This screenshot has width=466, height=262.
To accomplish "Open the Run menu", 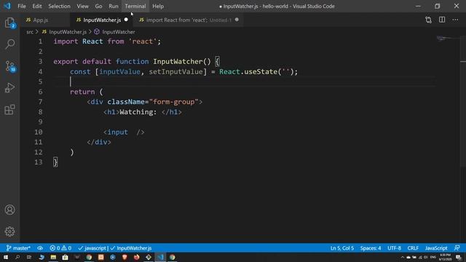I will [114, 6].
